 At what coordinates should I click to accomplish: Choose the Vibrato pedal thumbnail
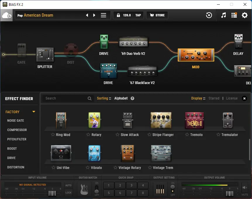pyautogui.click(x=94, y=153)
